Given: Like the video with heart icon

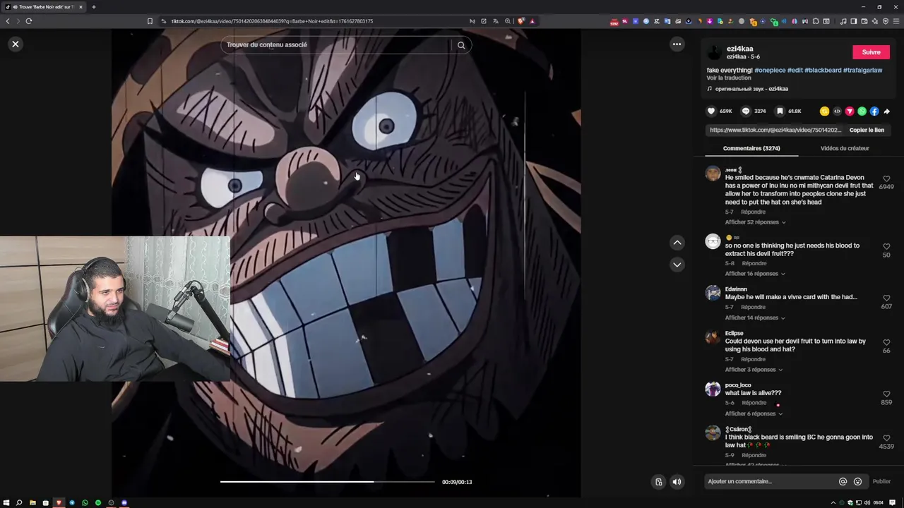Looking at the screenshot, I should [711, 111].
